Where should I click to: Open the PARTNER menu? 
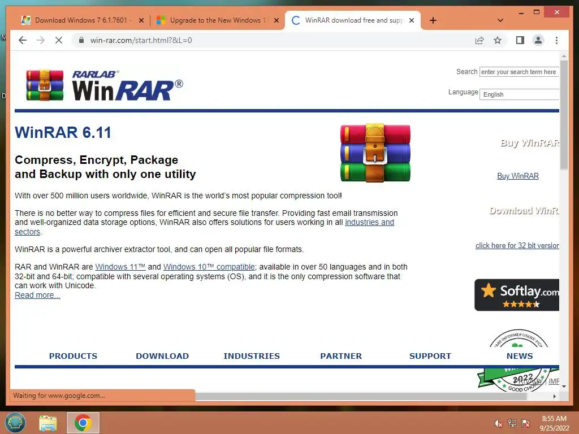pos(341,356)
